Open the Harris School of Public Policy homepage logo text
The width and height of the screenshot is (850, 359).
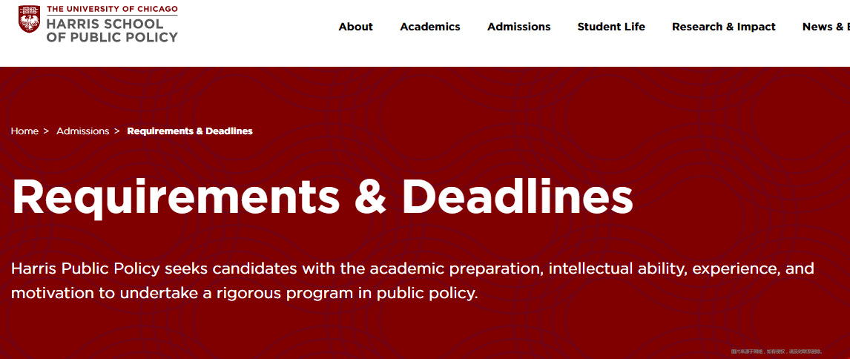coord(112,30)
